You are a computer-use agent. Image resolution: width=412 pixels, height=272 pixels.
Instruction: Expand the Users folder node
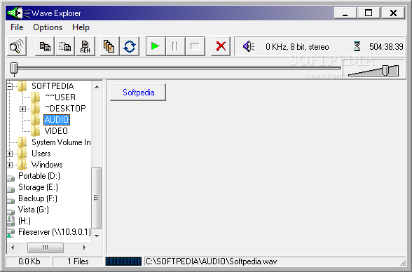(10, 154)
